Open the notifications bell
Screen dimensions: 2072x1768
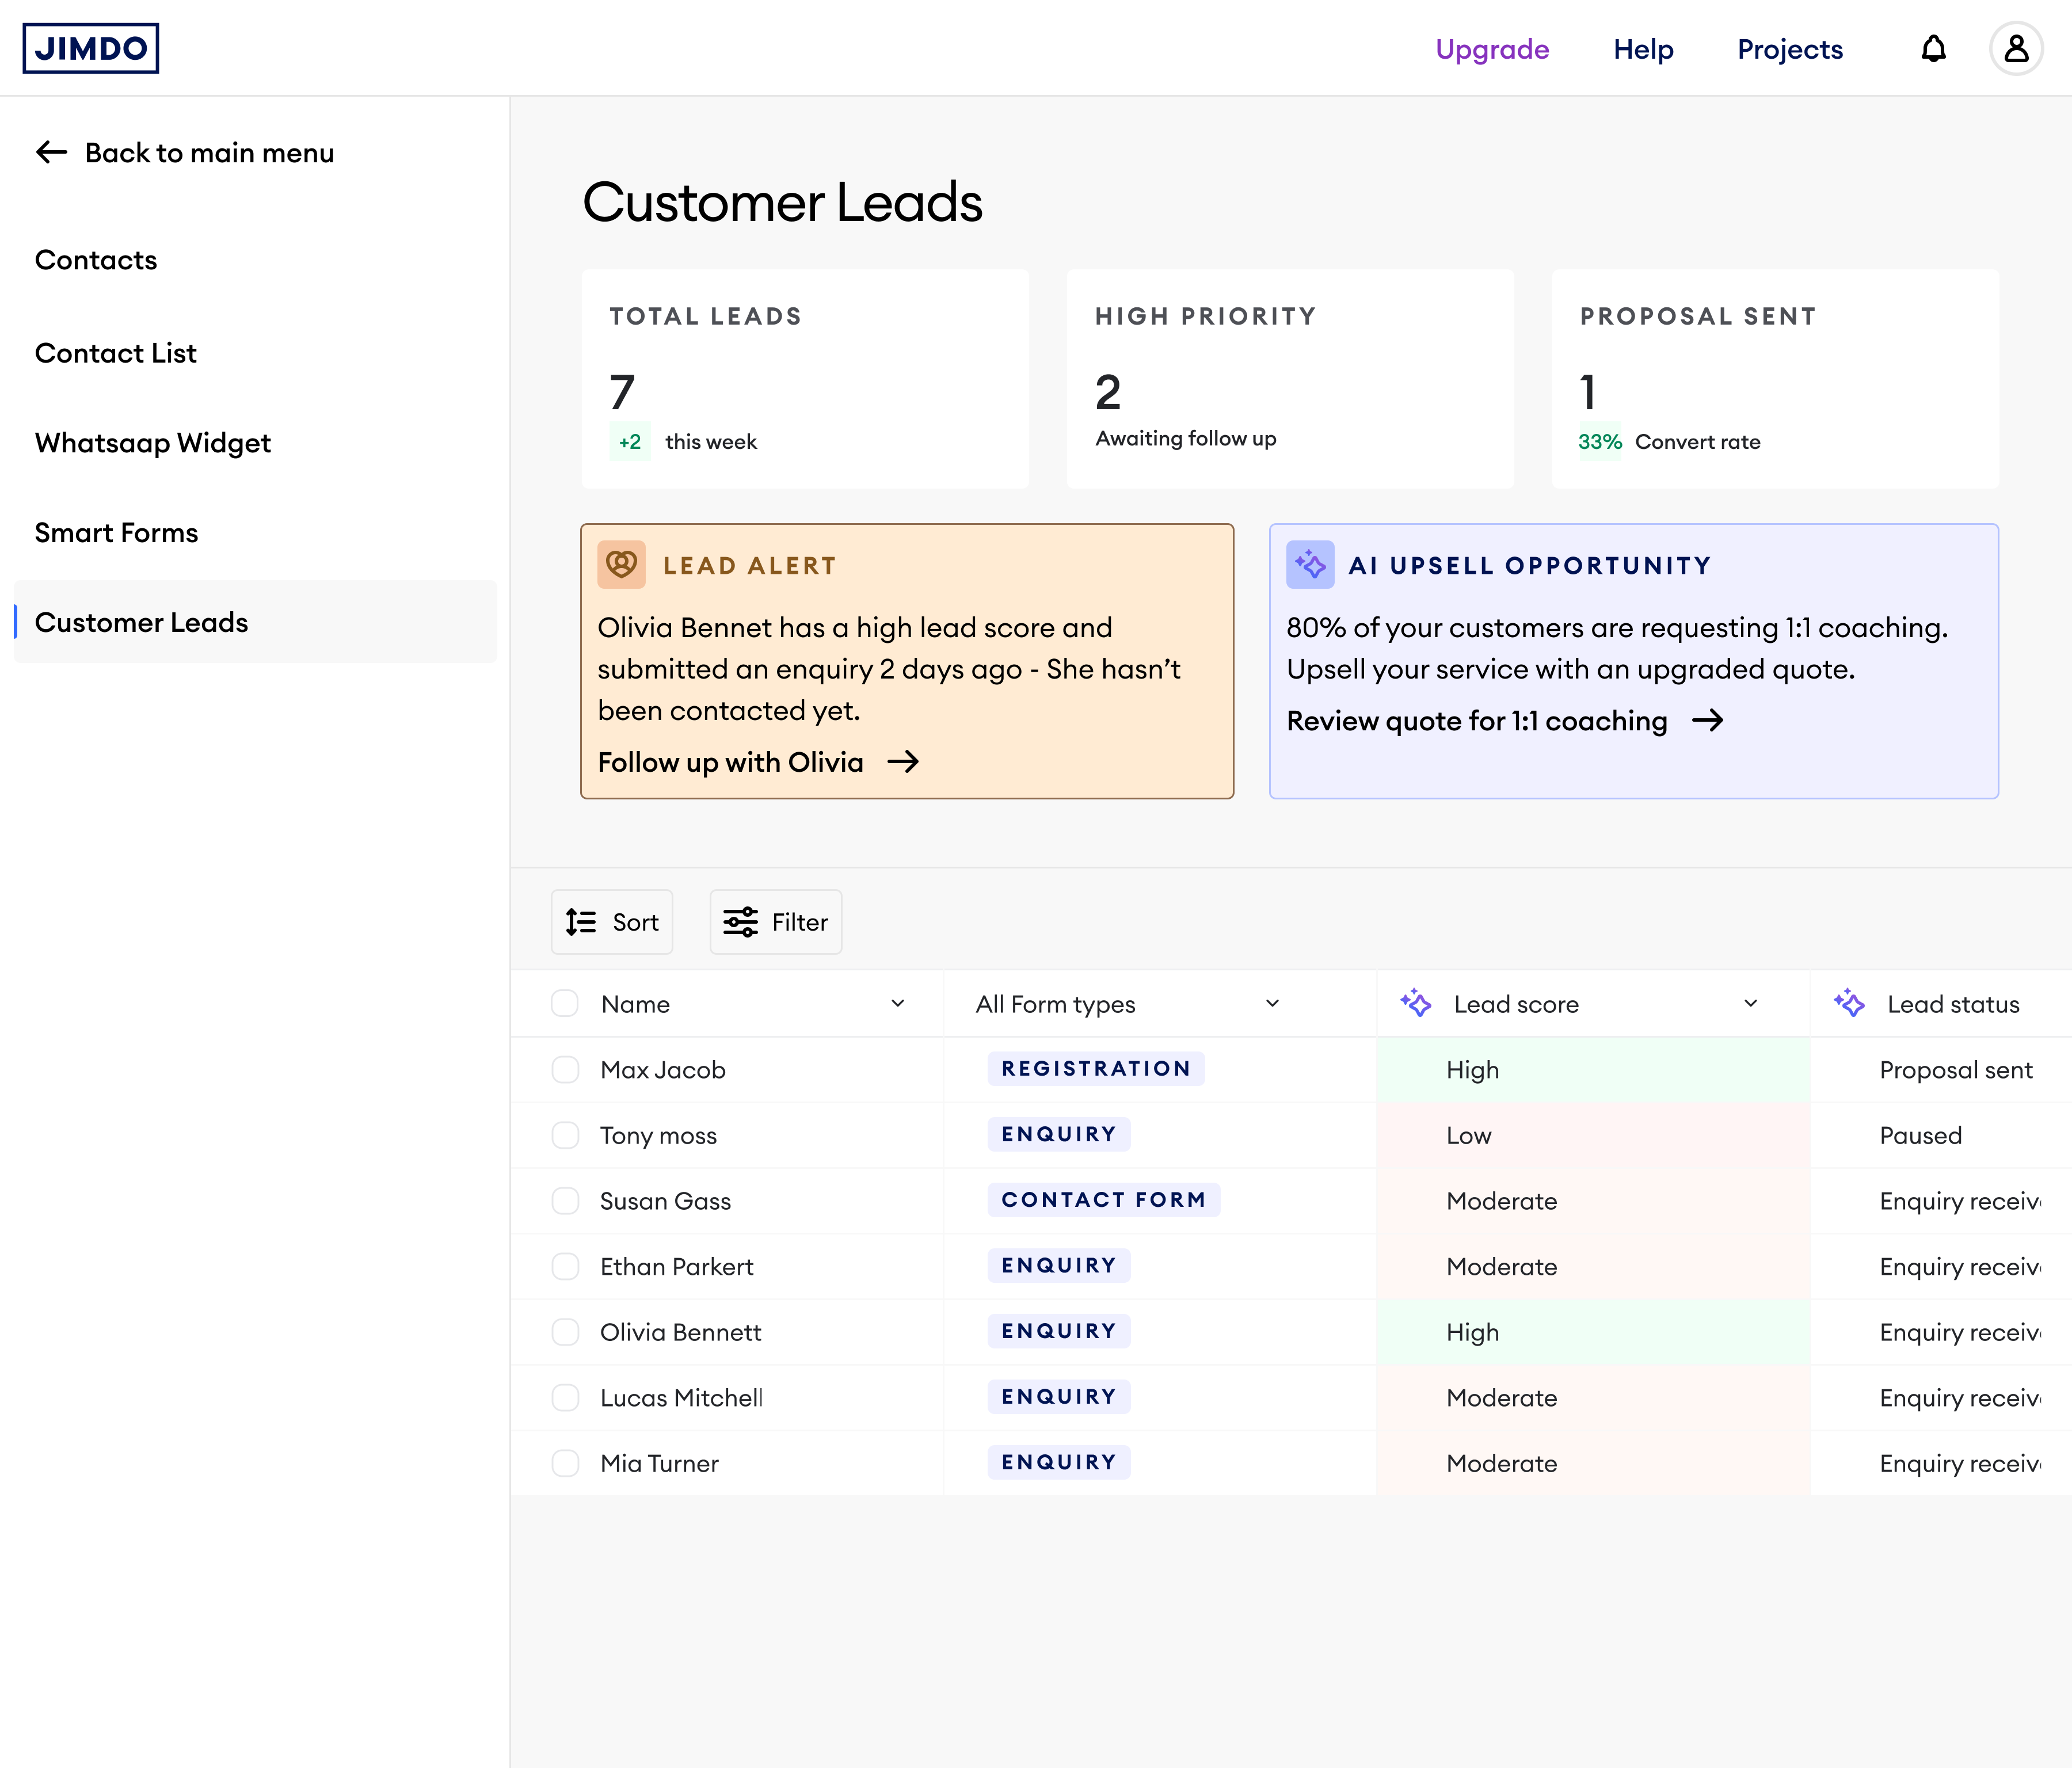[x=1933, y=48]
